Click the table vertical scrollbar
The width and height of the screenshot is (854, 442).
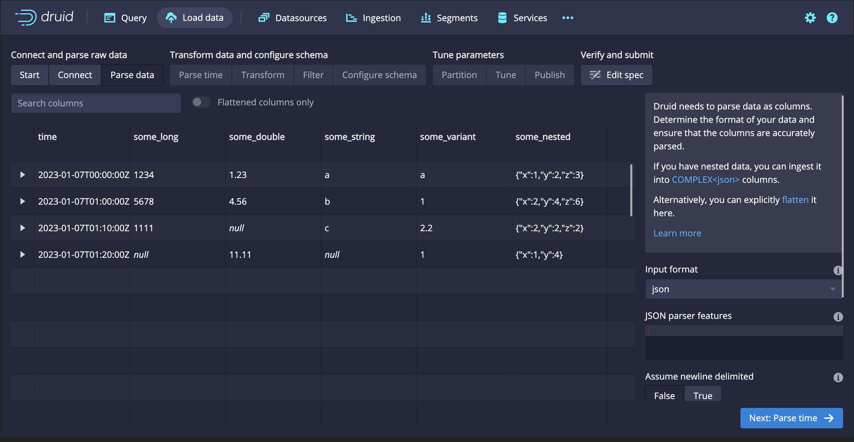631,190
